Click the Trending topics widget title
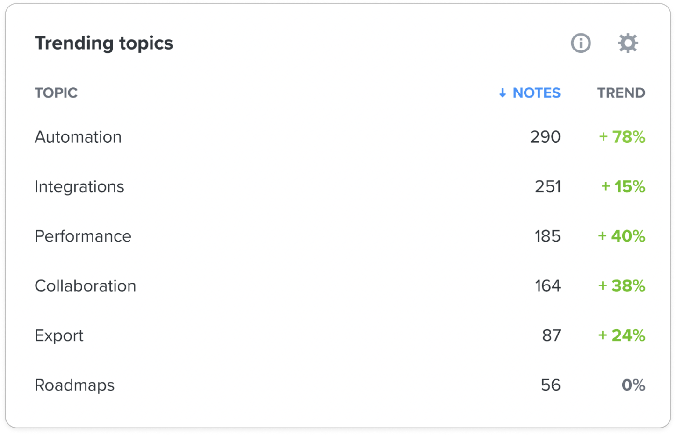 pyautogui.click(x=104, y=43)
